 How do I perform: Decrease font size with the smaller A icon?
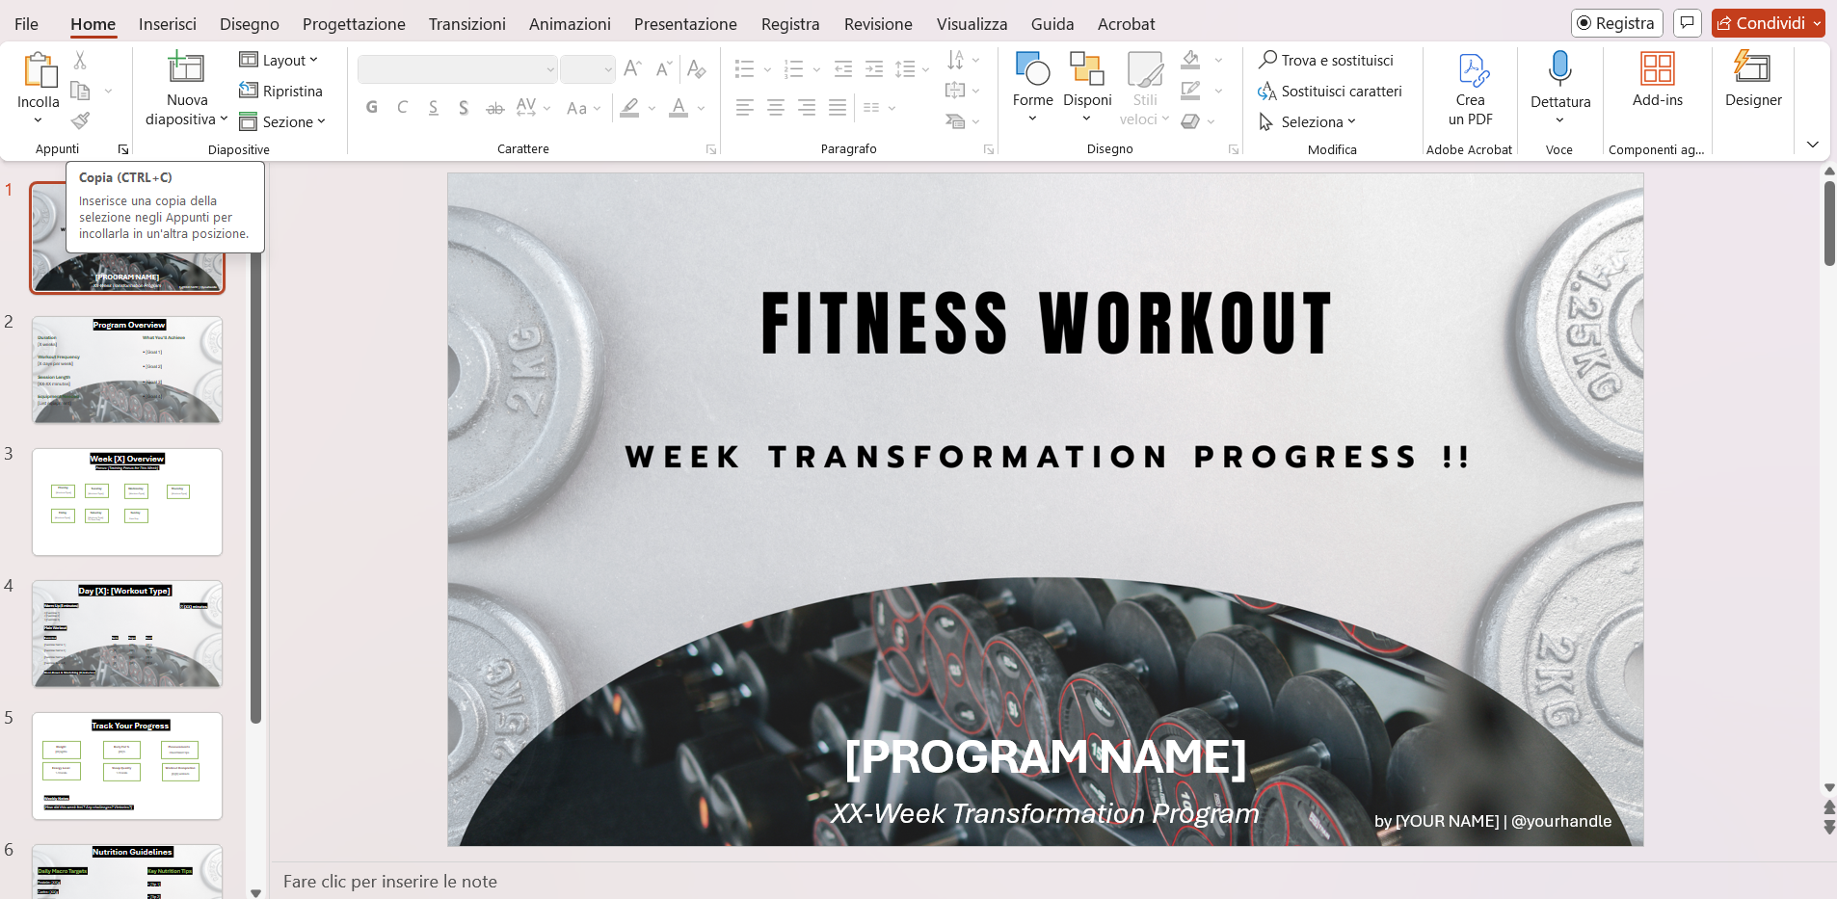tap(663, 68)
